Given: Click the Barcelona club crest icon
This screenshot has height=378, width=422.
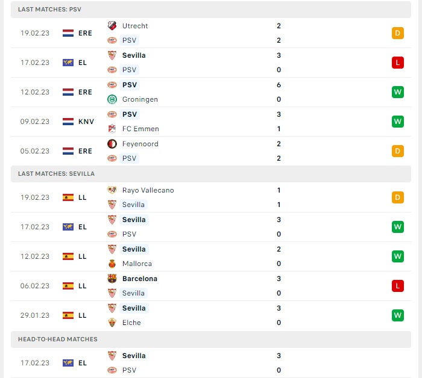Looking at the screenshot, I should tap(112, 279).
